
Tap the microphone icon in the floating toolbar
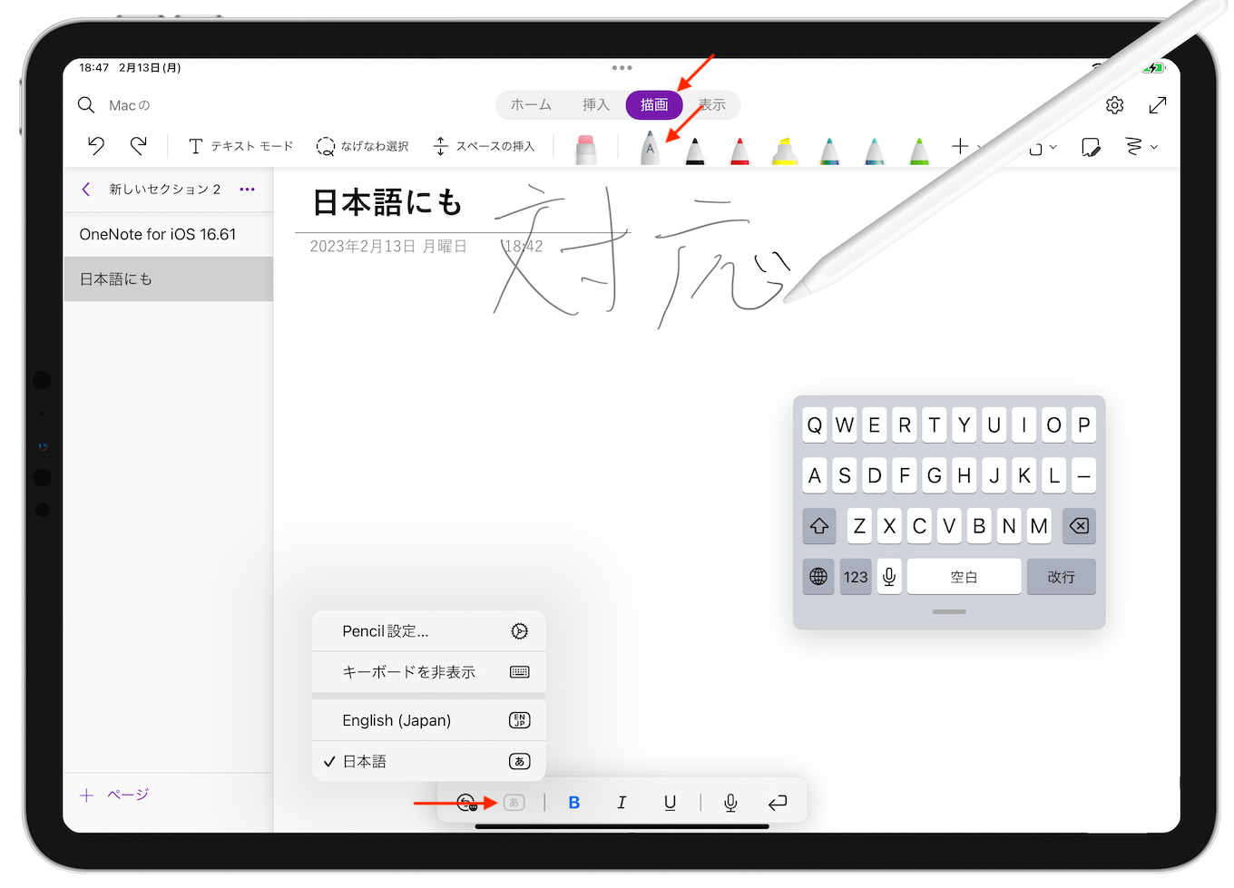point(730,803)
